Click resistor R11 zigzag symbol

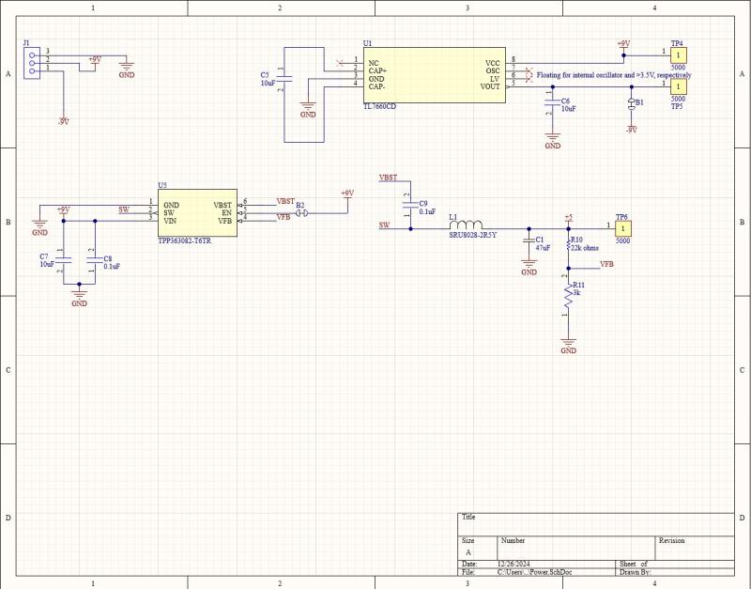568,298
